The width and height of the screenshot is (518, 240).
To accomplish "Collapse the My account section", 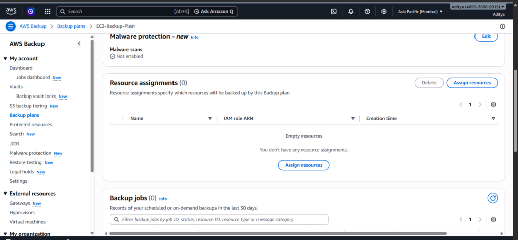I will click(x=5, y=59).
